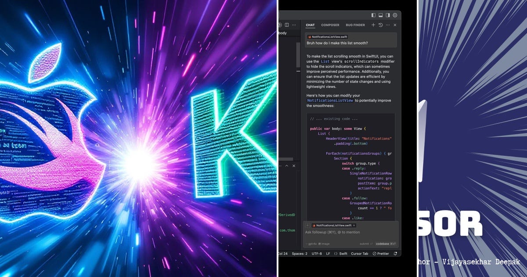
Task: Attach an image to the chat prompt
Action: (324, 244)
